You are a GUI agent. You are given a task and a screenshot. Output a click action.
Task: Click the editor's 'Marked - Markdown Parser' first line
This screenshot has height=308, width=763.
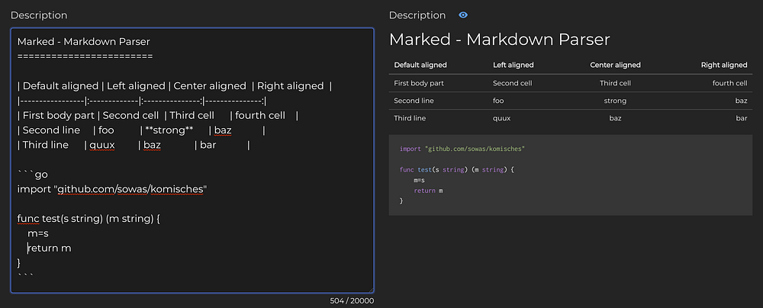point(84,41)
